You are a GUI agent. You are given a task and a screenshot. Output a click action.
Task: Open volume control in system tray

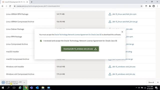139,88
